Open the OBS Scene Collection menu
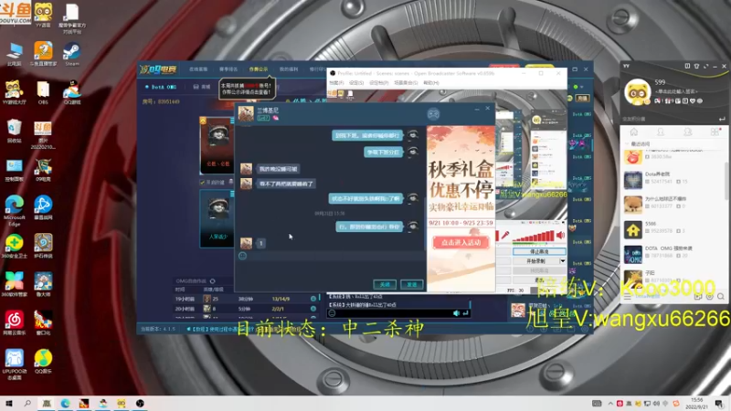The width and height of the screenshot is (731, 411). click(x=406, y=83)
